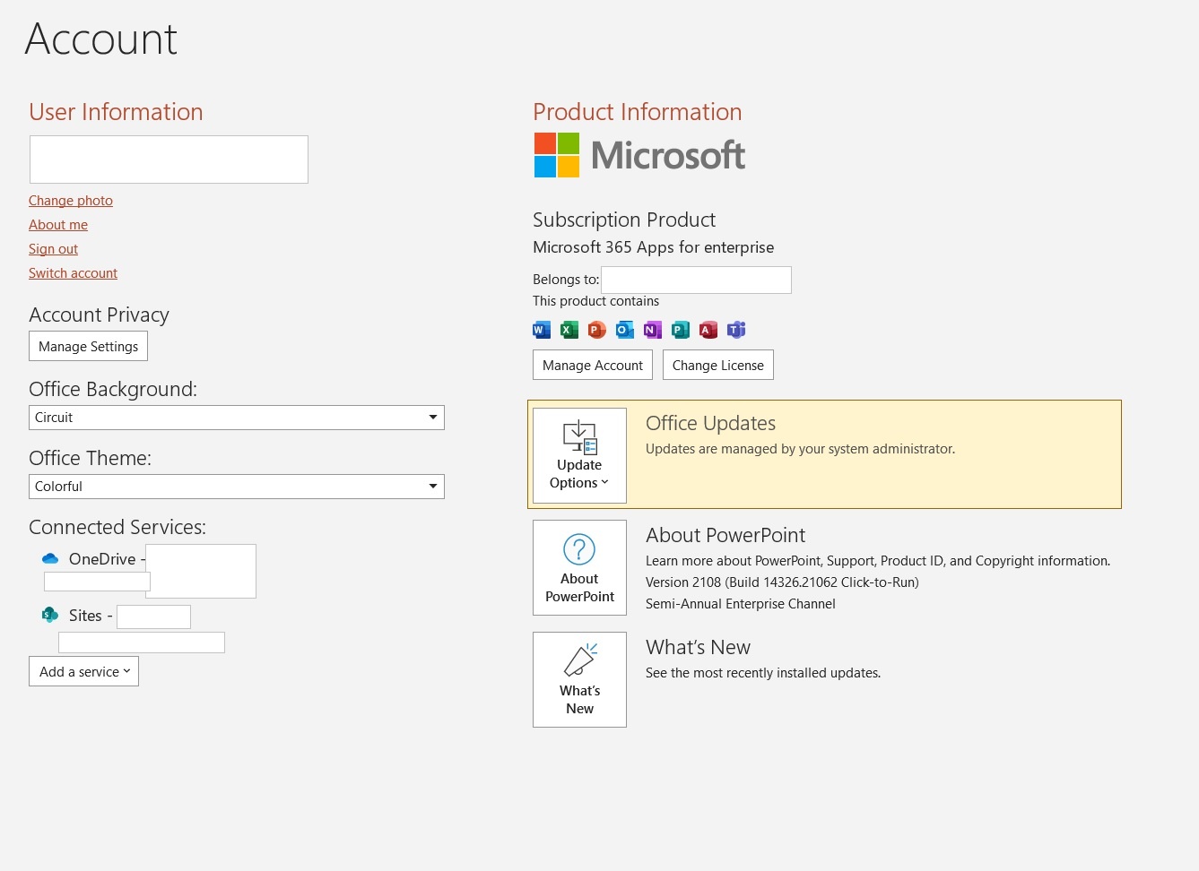Click the orange PowerPoint app icon
1199x871 pixels.
click(x=597, y=330)
